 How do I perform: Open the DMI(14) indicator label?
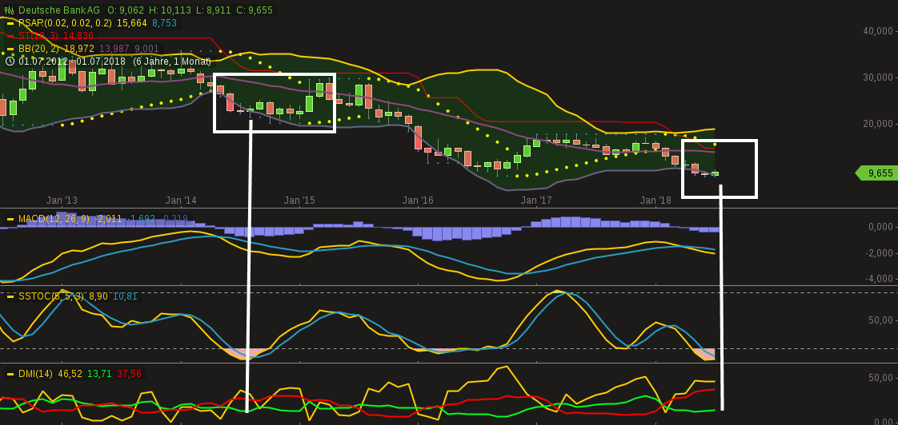[35, 374]
